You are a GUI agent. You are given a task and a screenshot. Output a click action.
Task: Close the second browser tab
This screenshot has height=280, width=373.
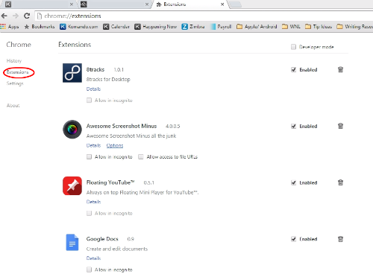tap(147, 4)
